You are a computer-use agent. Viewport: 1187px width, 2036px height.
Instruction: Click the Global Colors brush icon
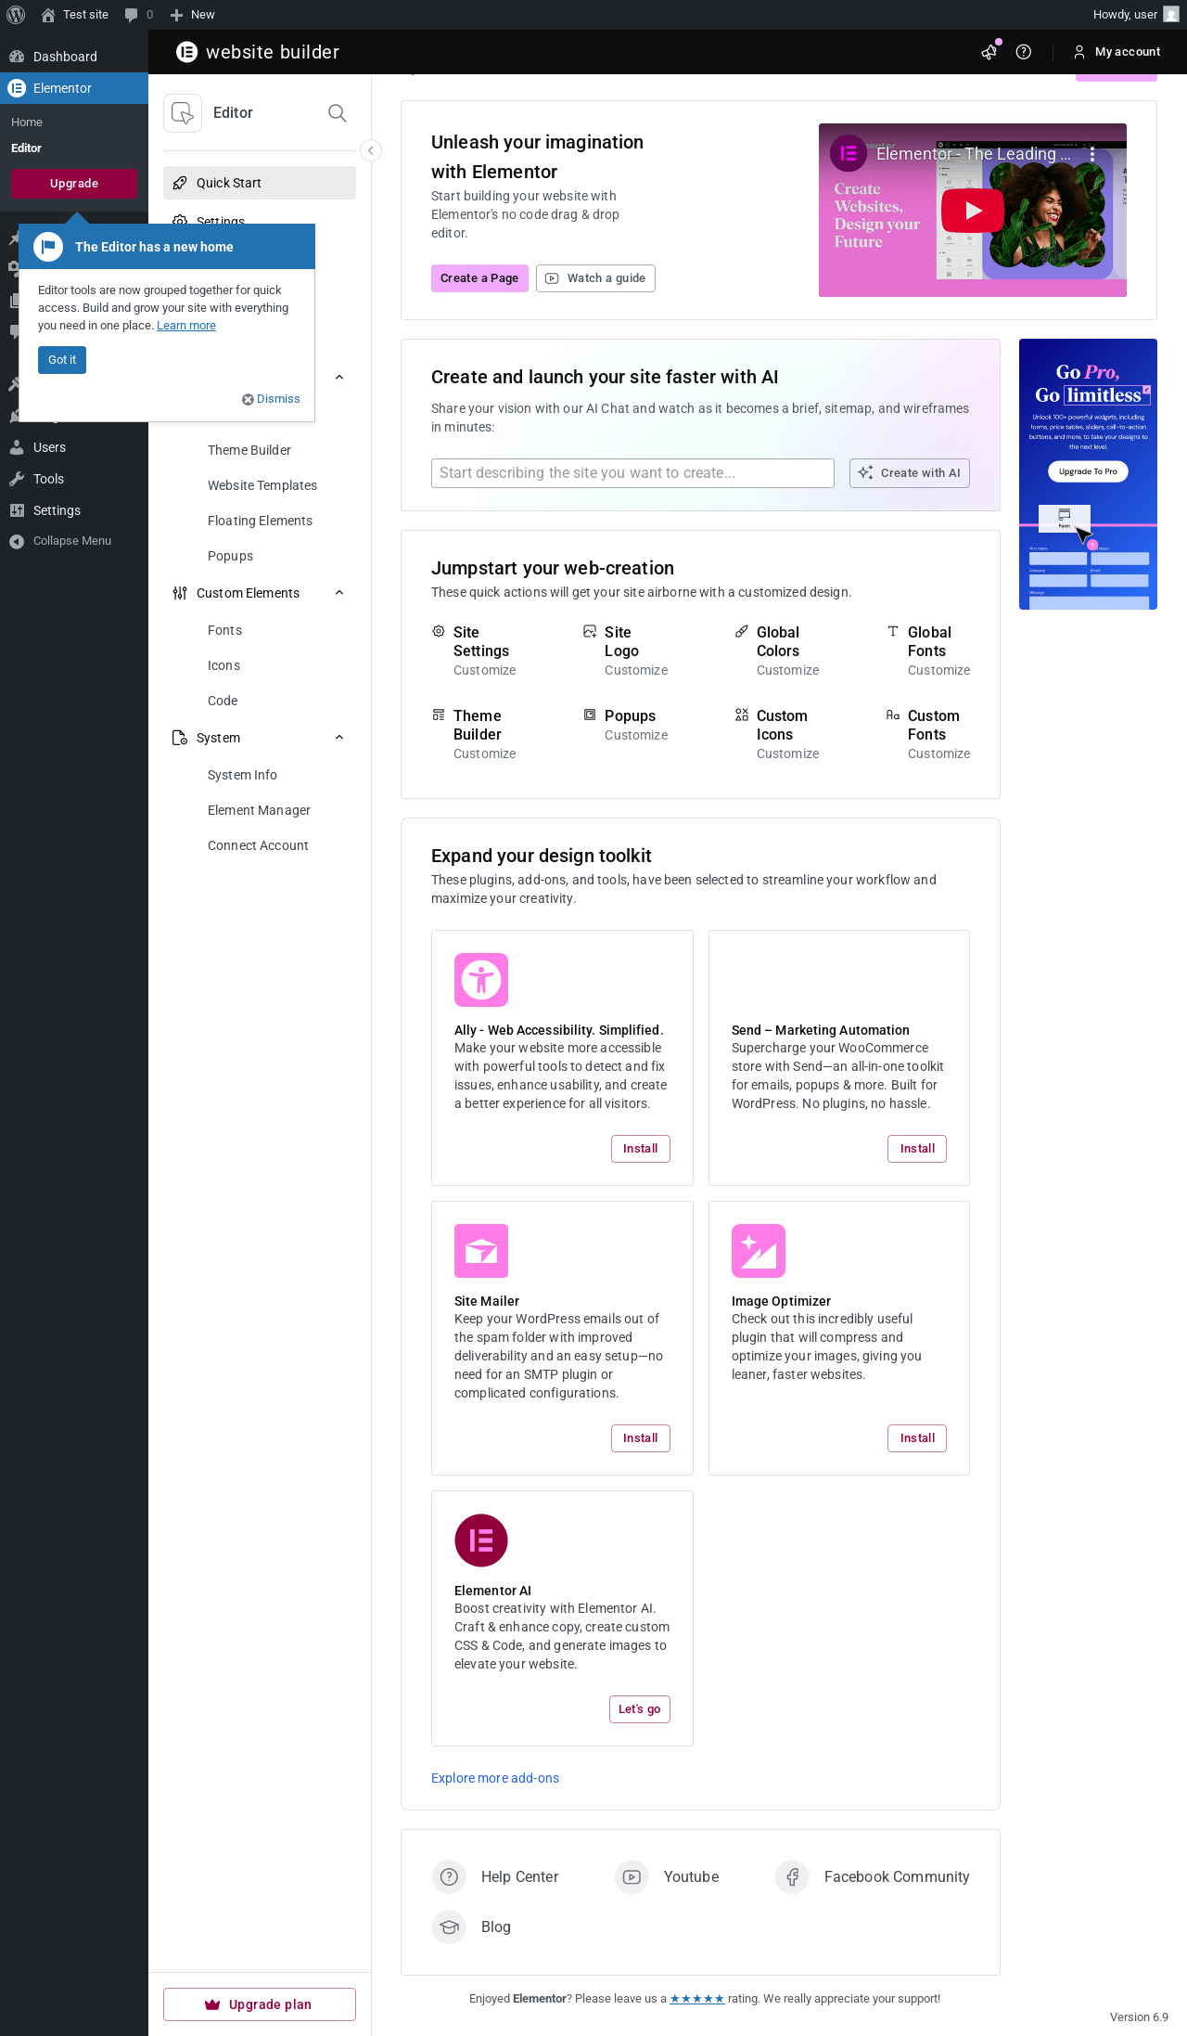(x=742, y=632)
